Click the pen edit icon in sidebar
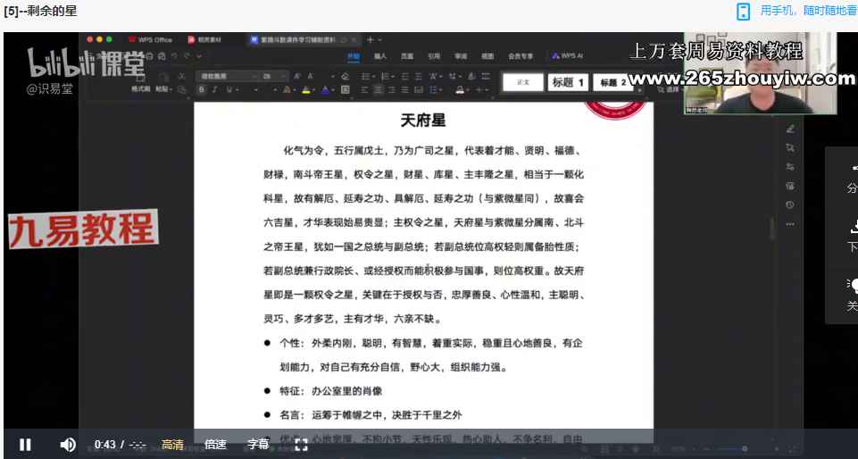Screen dimensions: 858x459 point(790,129)
